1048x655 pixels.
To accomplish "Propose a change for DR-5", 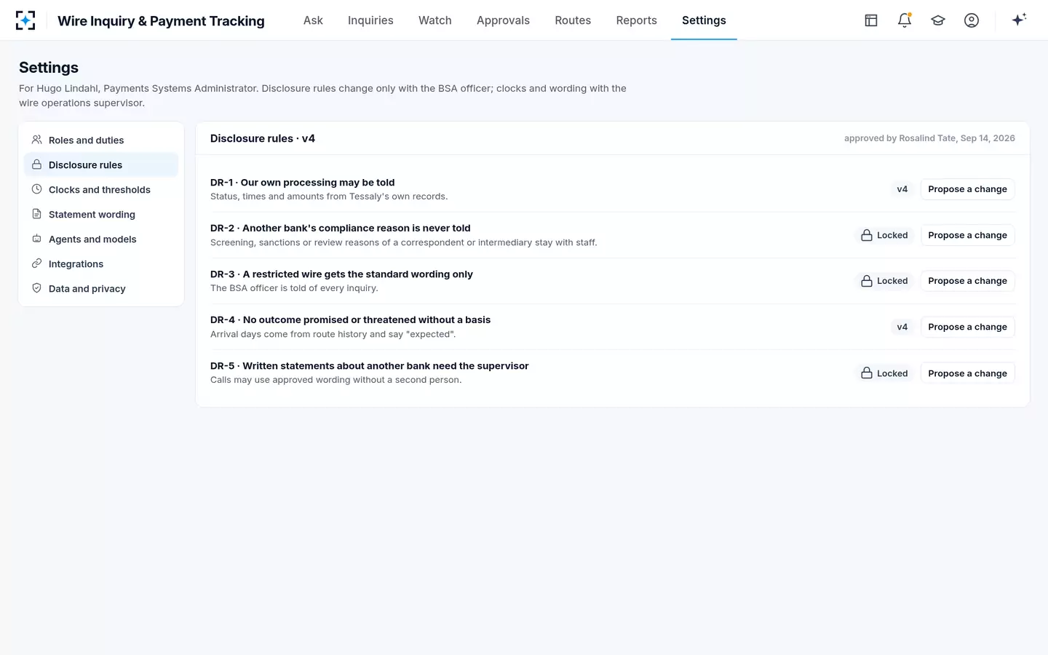I will [x=967, y=373].
